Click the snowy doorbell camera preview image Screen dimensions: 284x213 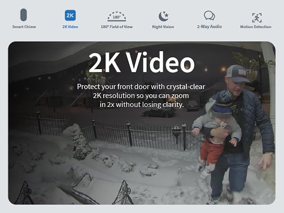coord(142,123)
